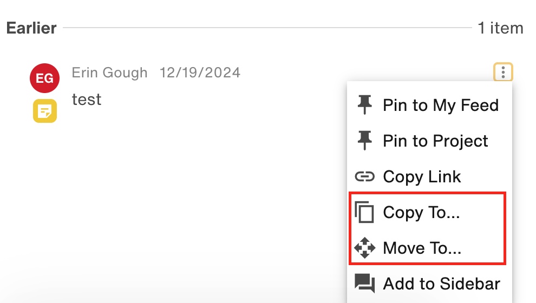
Task: Click the pushpin icon beside Pin to Project
Action: coord(365,141)
